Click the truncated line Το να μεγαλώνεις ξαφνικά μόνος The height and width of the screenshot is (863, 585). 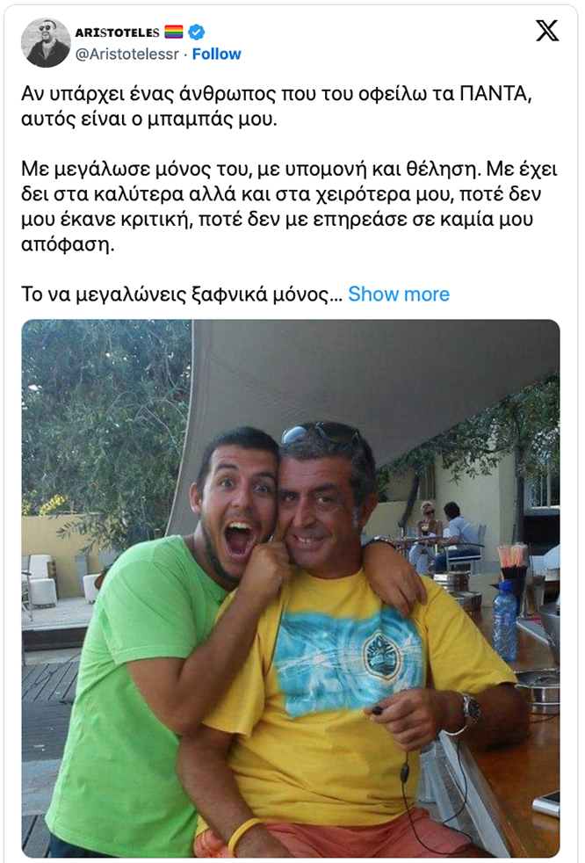click(x=182, y=294)
